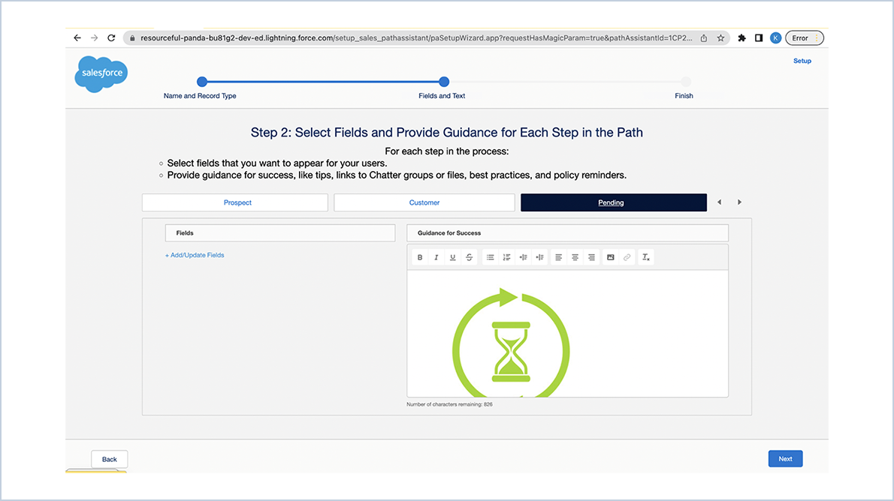
Task: Open the Customer step tab
Action: (424, 202)
